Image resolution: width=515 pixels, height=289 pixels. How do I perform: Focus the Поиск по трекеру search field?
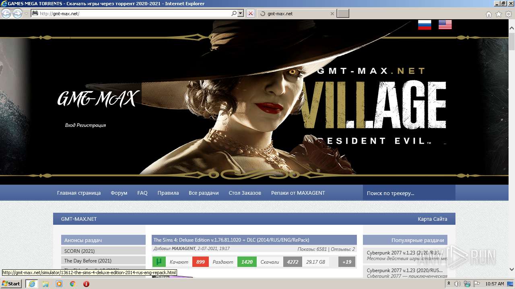pos(409,193)
